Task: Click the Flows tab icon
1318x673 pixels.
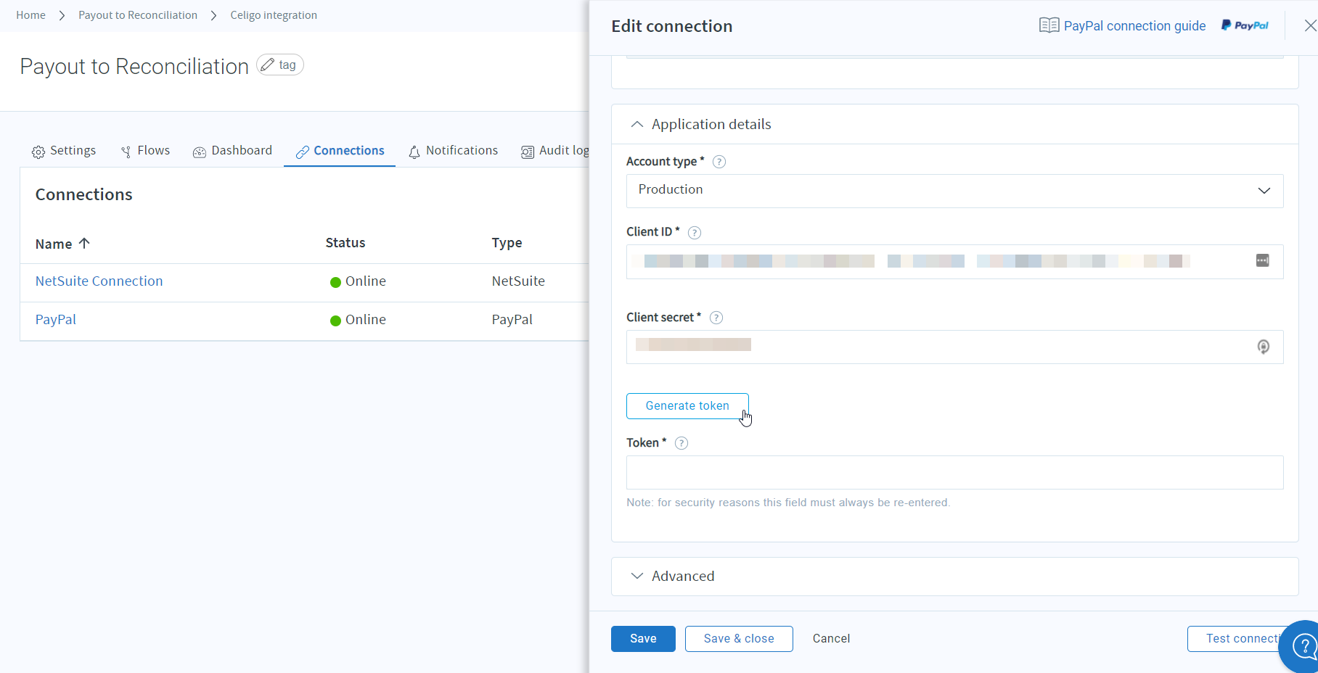Action: coord(126,152)
